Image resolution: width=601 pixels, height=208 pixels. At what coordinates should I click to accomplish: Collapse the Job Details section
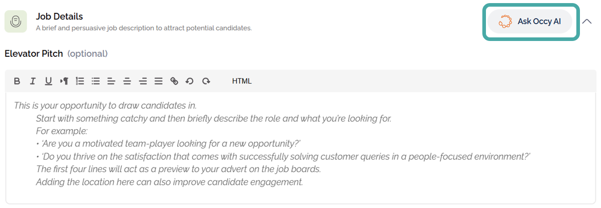pos(587,22)
